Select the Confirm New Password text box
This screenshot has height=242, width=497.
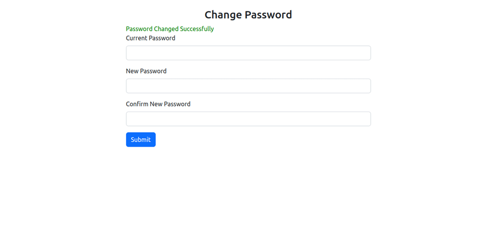coord(248,119)
